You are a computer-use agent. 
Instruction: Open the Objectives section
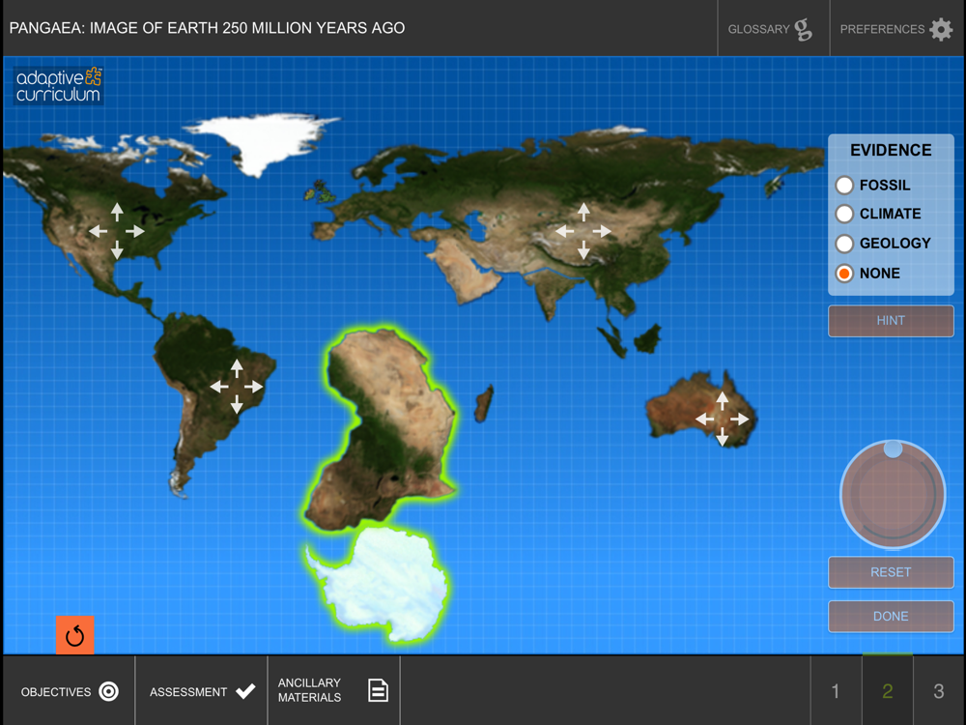(x=69, y=692)
